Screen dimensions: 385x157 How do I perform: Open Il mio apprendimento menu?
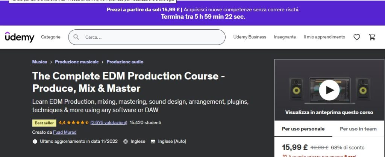pos(324,37)
